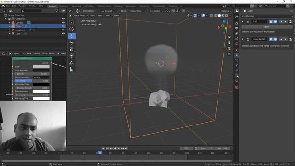
Task: Collapse the Liquid Particle modifier panel
Action: click(243, 39)
